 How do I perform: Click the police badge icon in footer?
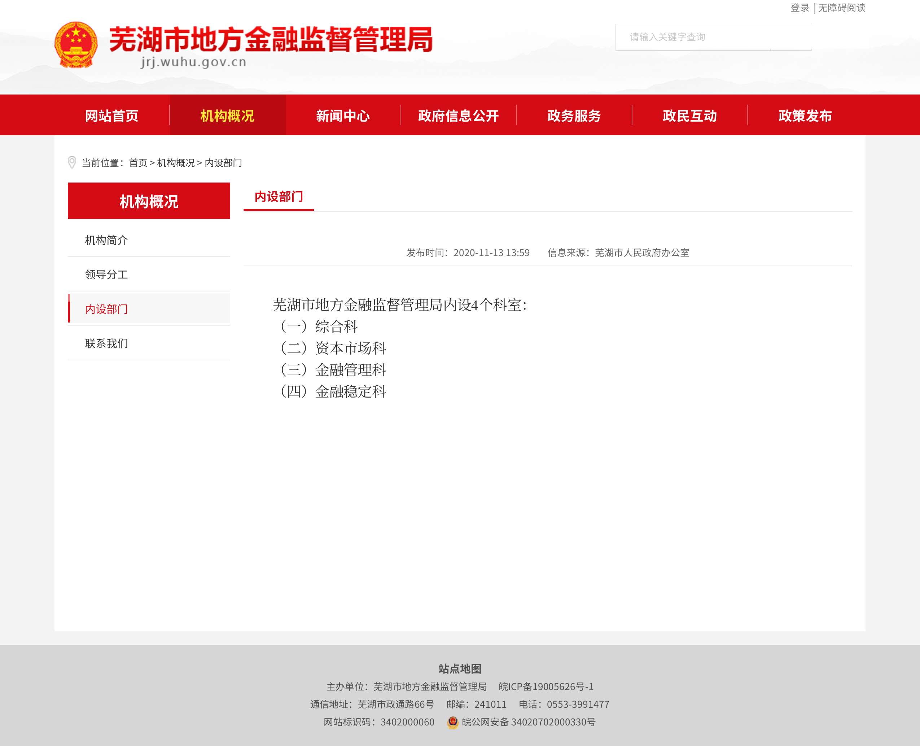pyautogui.click(x=452, y=722)
